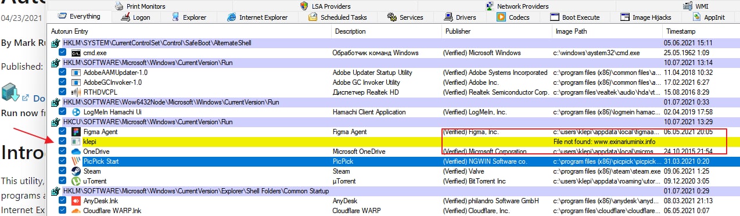
Task: Open the Image Hijacks tab
Action: [x=646, y=17]
